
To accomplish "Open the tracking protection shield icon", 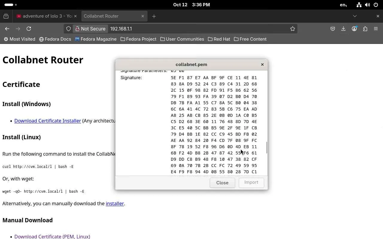I will 69,29.
